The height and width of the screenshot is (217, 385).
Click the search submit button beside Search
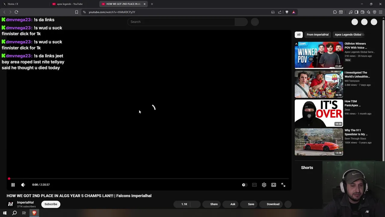click(241, 22)
